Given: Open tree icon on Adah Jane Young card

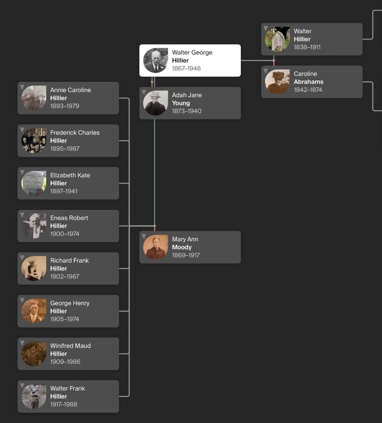Looking at the screenshot, I should tap(144, 92).
